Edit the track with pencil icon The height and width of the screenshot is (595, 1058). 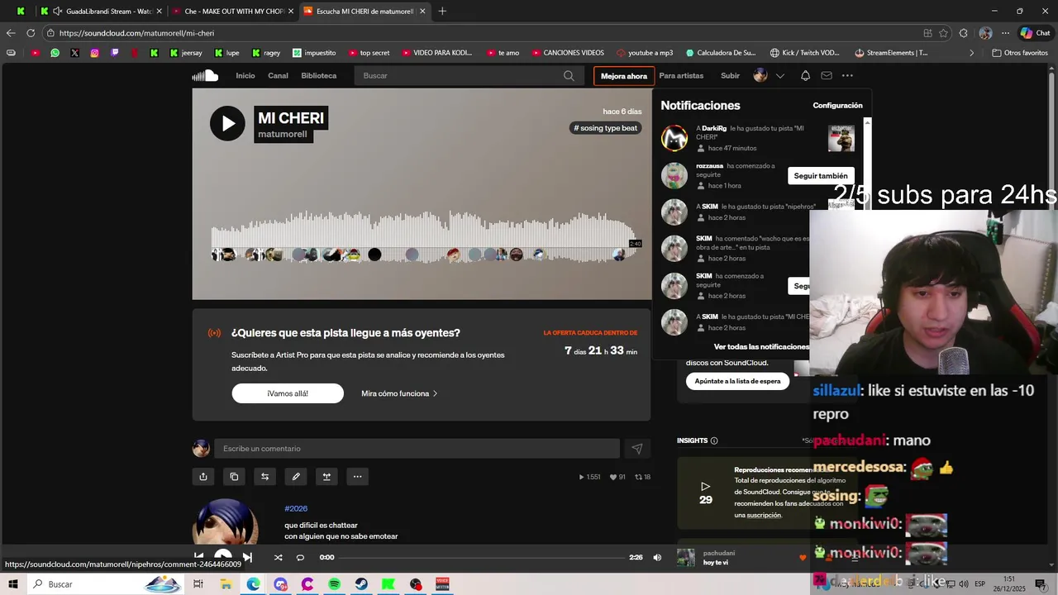coord(296,477)
